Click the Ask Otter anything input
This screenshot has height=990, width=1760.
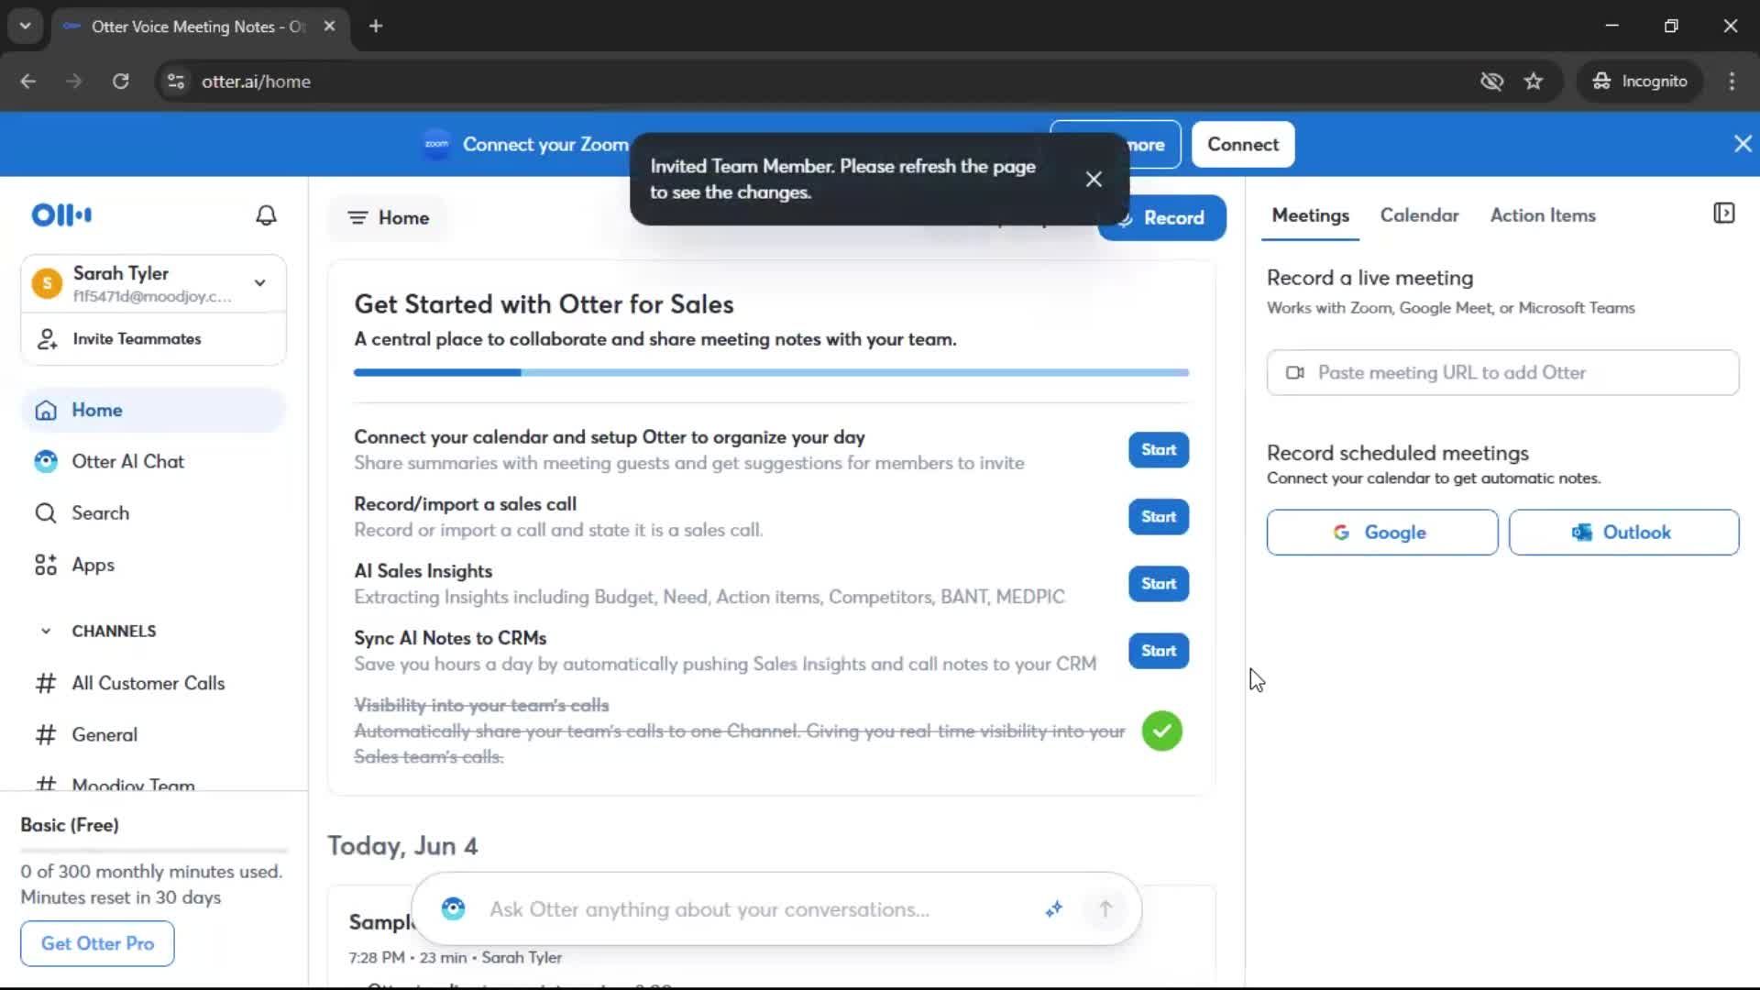coord(709,909)
